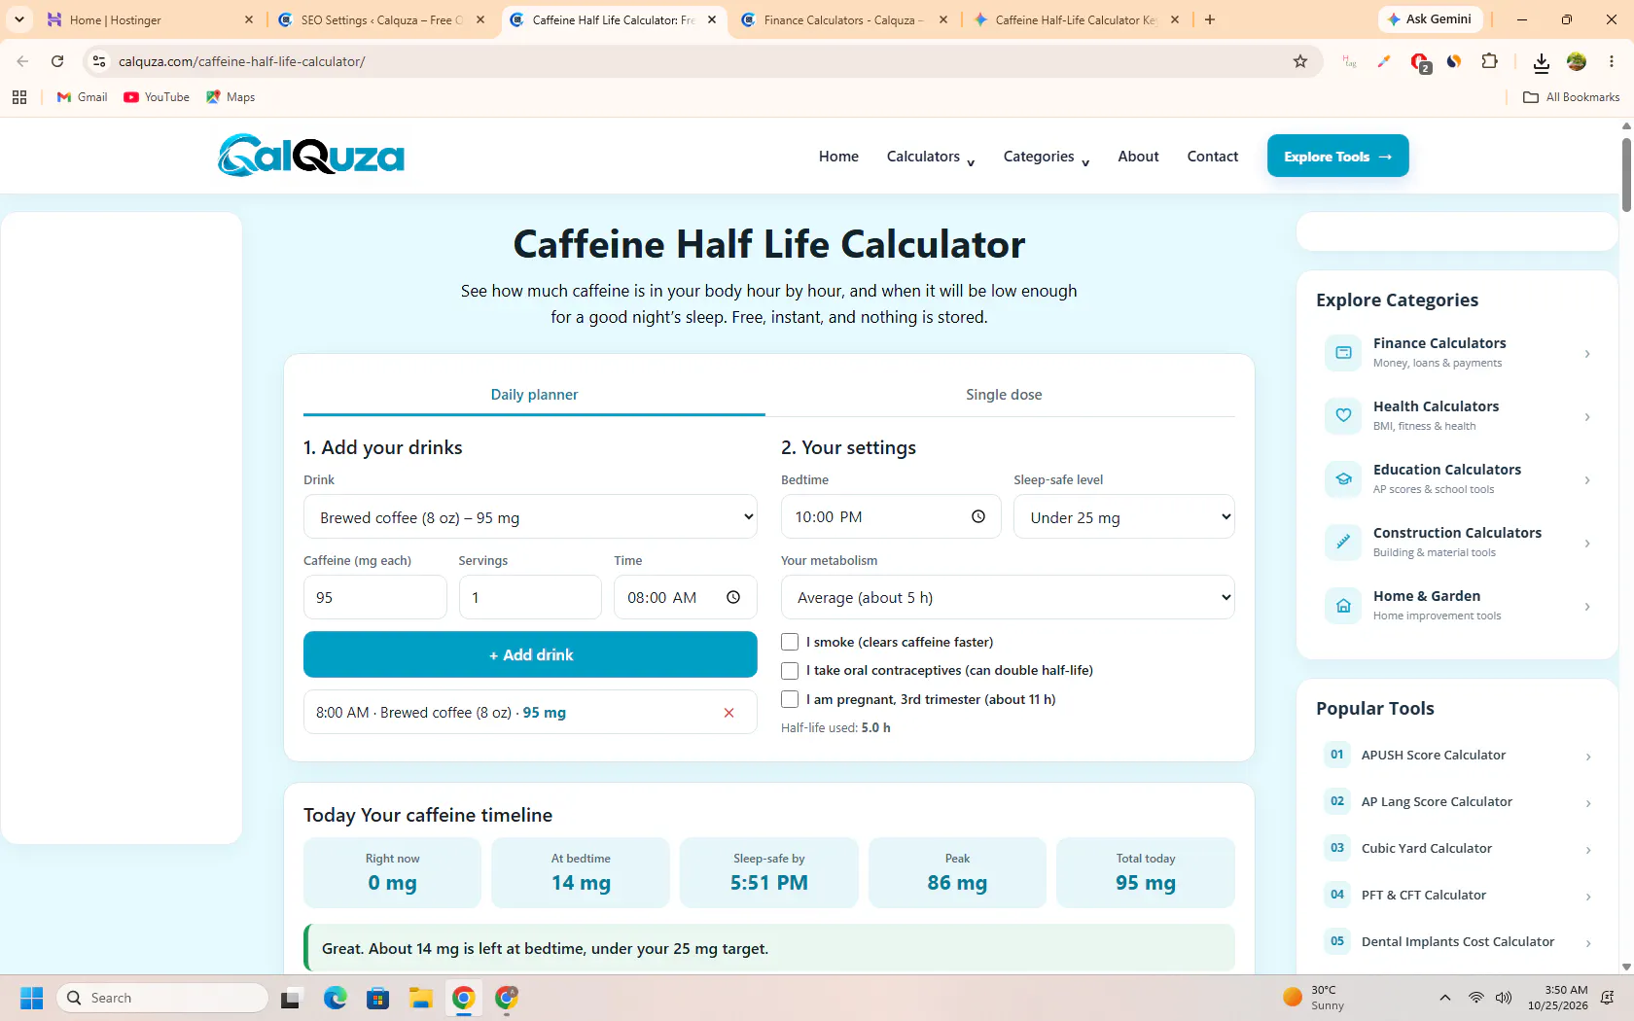Switch to the Finance Calculators browser tab
This screenshot has width=1634, height=1021.
point(843,19)
